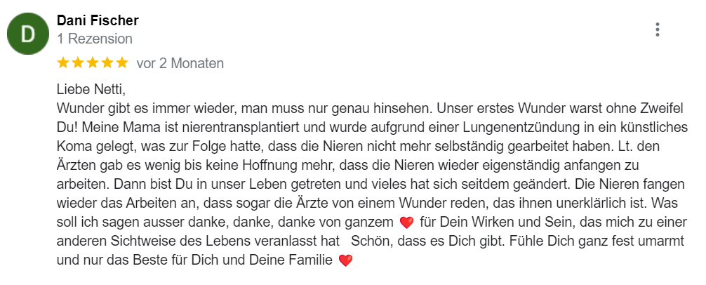The width and height of the screenshot is (706, 285).
Task: Select the fifth rating star
Action: coord(122,63)
